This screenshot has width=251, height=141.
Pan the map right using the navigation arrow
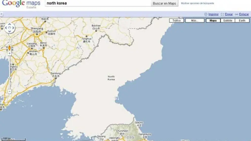[13, 28]
